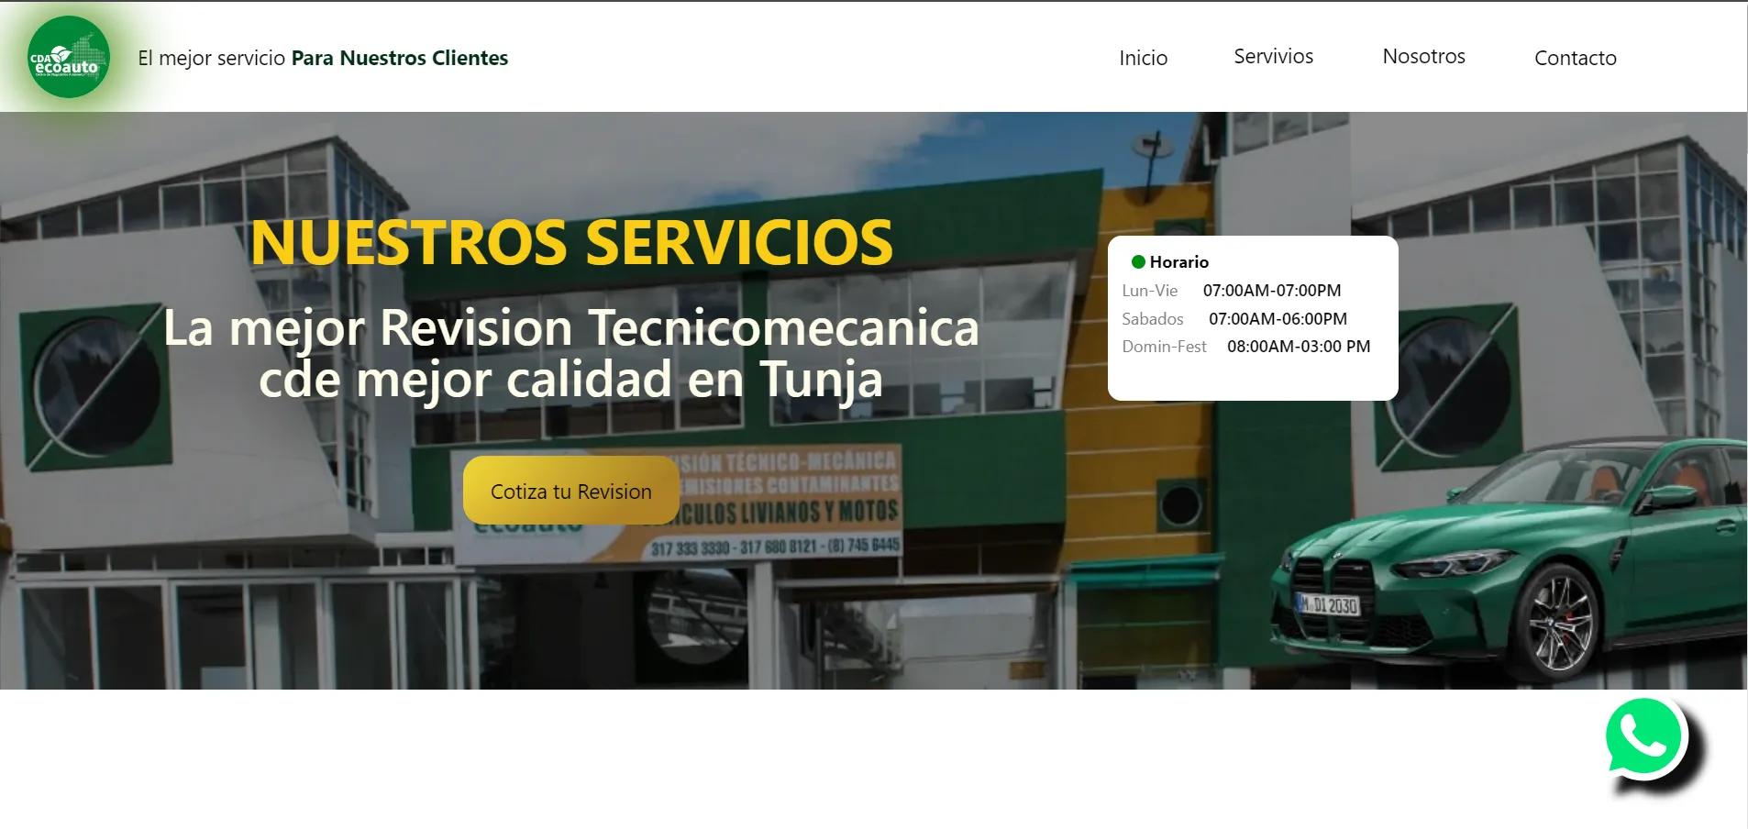Select Contacto in the navigation bar

click(x=1575, y=58)
